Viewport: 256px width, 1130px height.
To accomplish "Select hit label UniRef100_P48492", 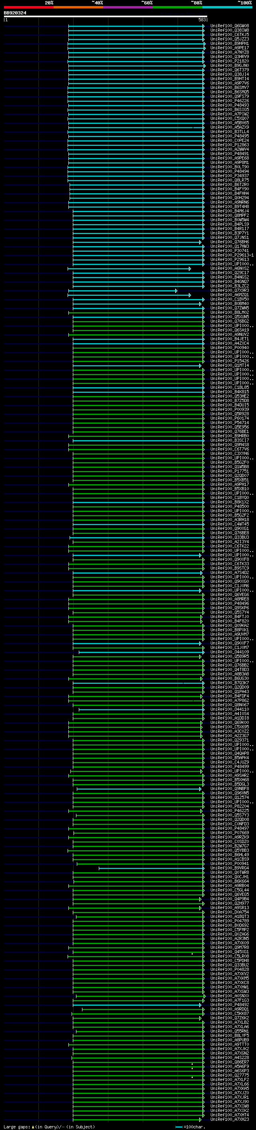I will coord(230,1005).
